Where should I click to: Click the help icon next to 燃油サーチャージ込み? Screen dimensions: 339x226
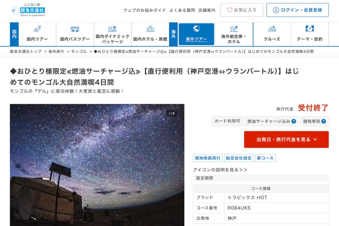click(x=293, y=121)
